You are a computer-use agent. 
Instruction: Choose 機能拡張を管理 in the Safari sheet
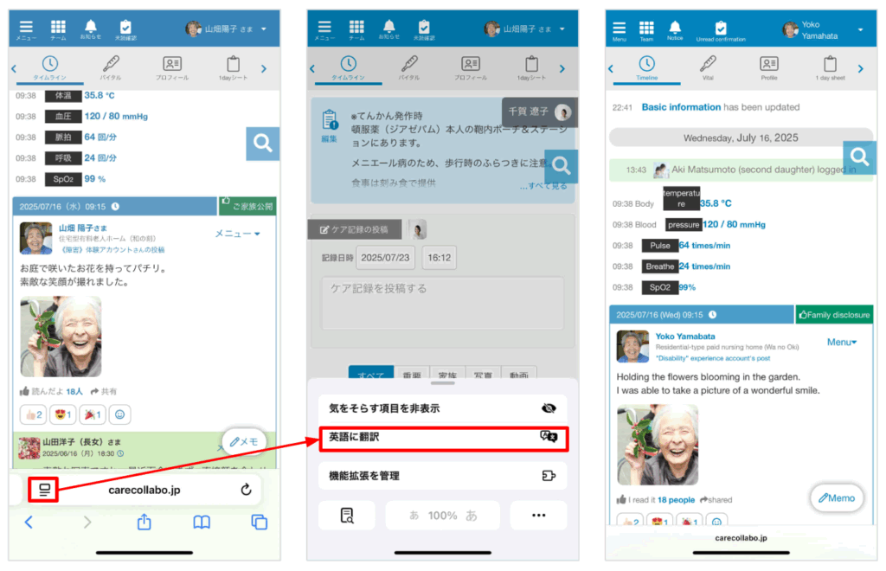pyautogui.click(x=442, y=476)
